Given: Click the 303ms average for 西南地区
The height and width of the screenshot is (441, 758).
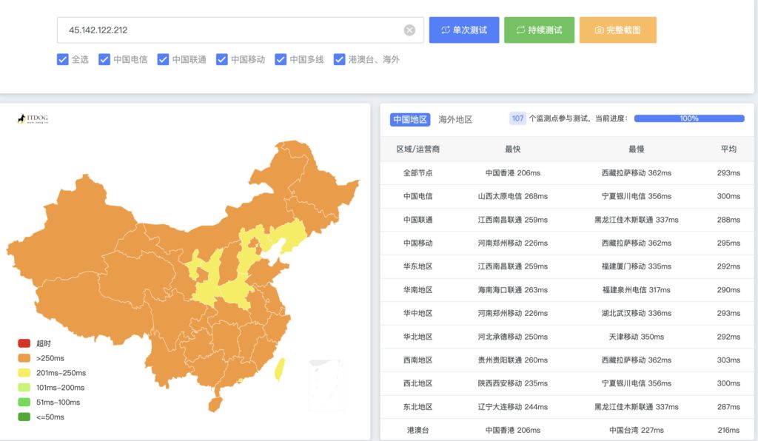Looking at the screenshot, I should pos(728,360).
